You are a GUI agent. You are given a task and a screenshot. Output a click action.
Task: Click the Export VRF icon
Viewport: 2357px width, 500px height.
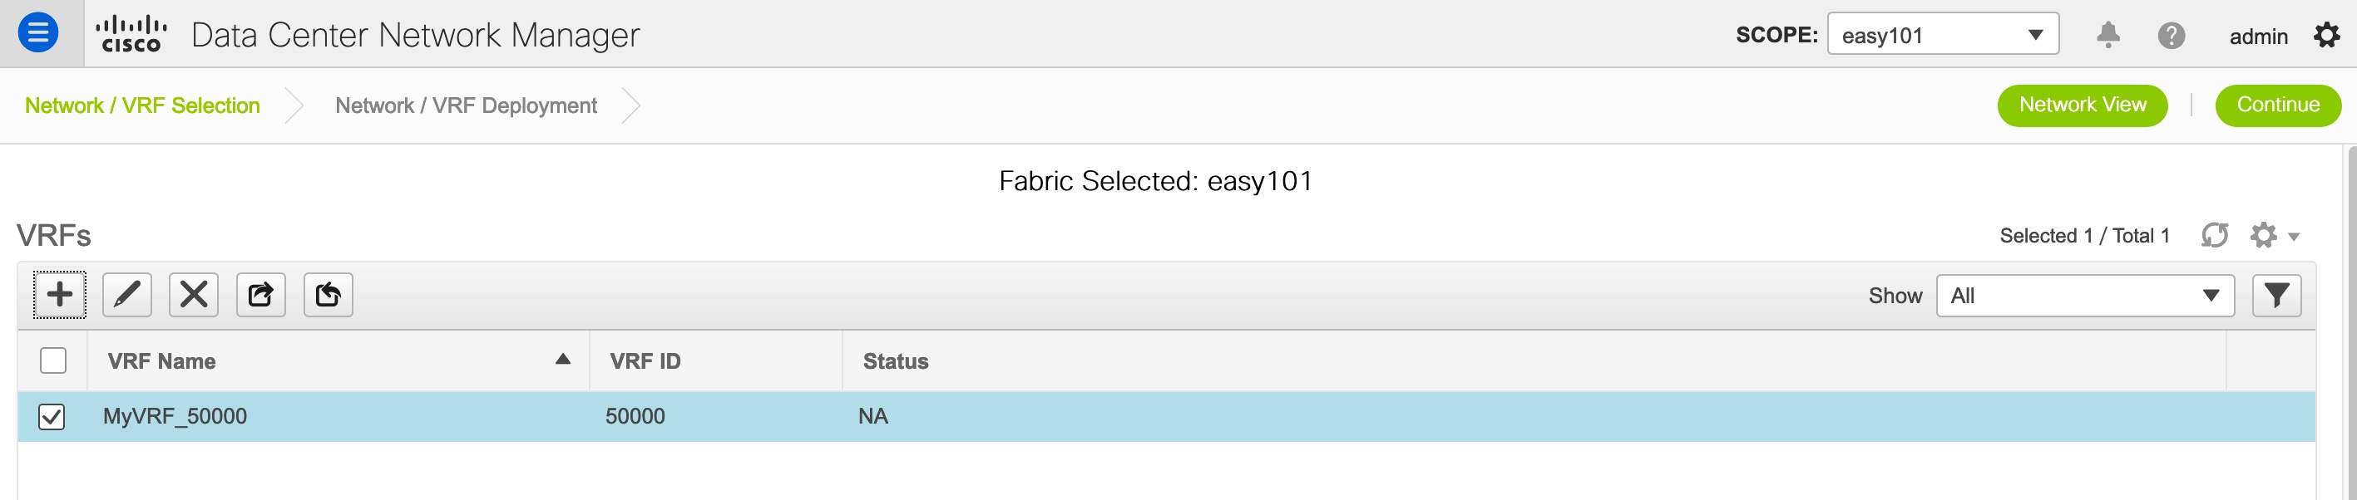click(x=261, y=294)
